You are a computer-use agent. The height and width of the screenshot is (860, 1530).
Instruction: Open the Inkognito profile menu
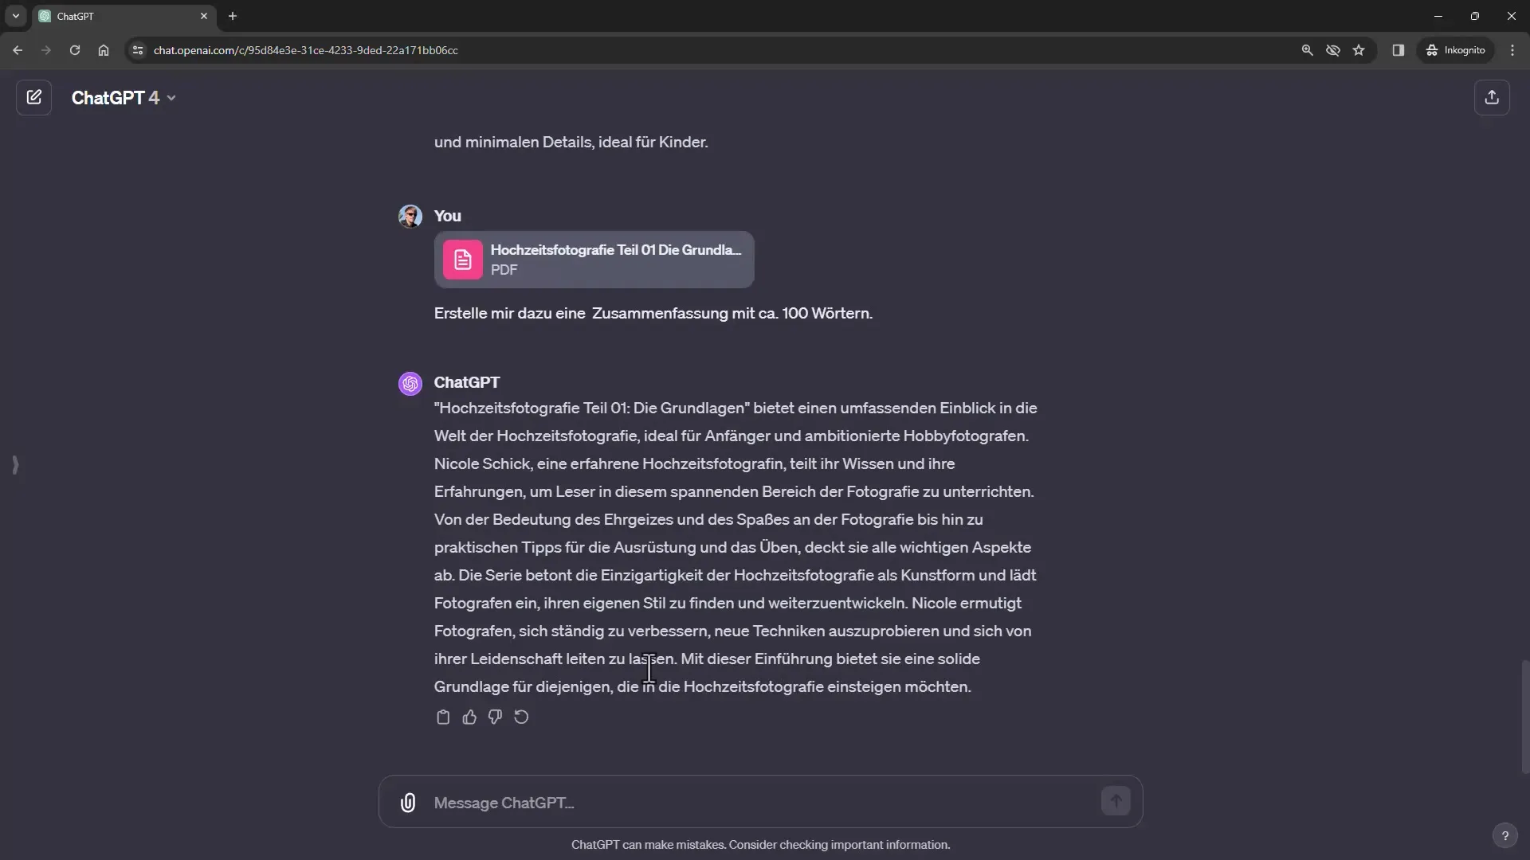tap(1456, 50)
